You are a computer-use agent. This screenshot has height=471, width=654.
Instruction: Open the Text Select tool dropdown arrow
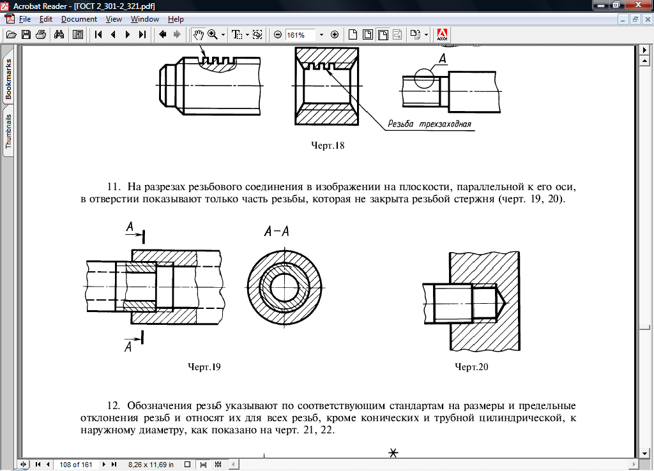(247, 35)
